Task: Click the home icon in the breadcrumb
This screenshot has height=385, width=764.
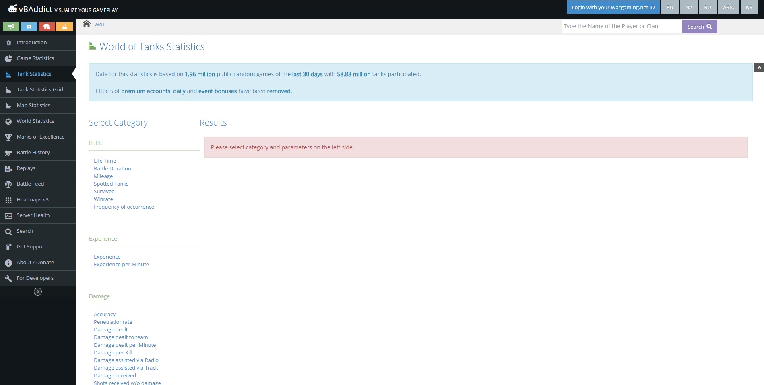Action: click(x=87, y=24)
